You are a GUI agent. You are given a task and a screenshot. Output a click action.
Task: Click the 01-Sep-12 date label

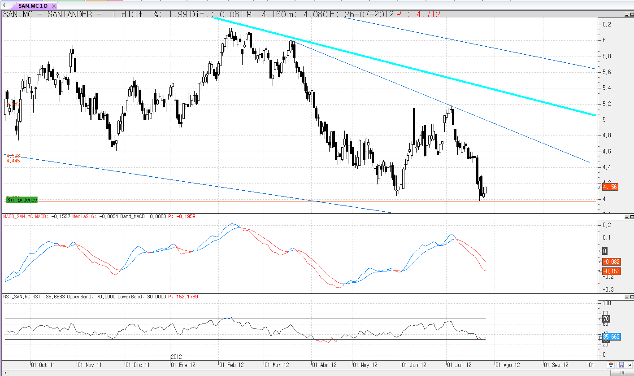[x=556, y=365]
